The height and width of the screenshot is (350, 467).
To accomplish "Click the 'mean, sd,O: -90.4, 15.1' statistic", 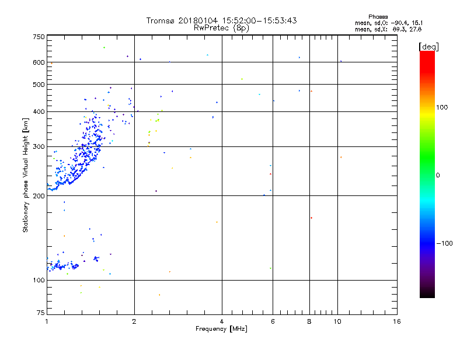I will (389, 23).
